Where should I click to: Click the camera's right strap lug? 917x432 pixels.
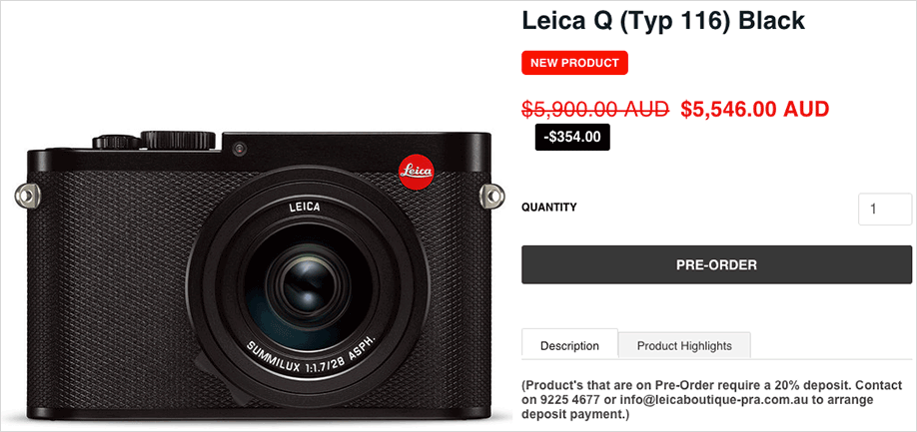[489, 195]
